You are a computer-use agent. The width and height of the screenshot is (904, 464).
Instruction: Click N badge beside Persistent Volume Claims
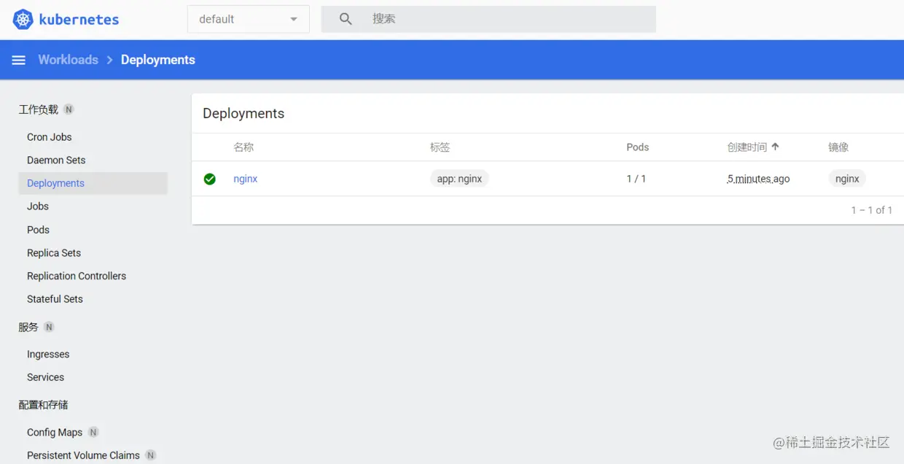pyautogui.click(x=150, y=455)
